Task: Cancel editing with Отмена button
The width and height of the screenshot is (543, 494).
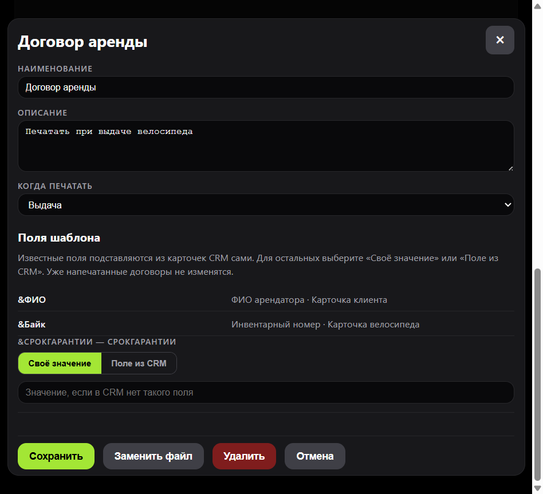Action: coord(315,456)
